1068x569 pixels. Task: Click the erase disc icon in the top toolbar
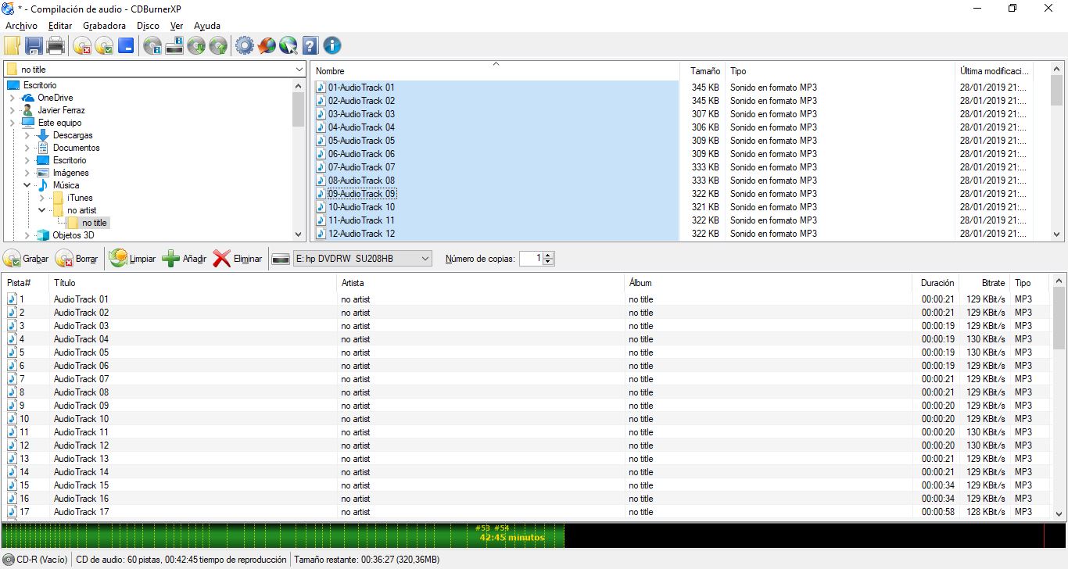pos(82,46)
